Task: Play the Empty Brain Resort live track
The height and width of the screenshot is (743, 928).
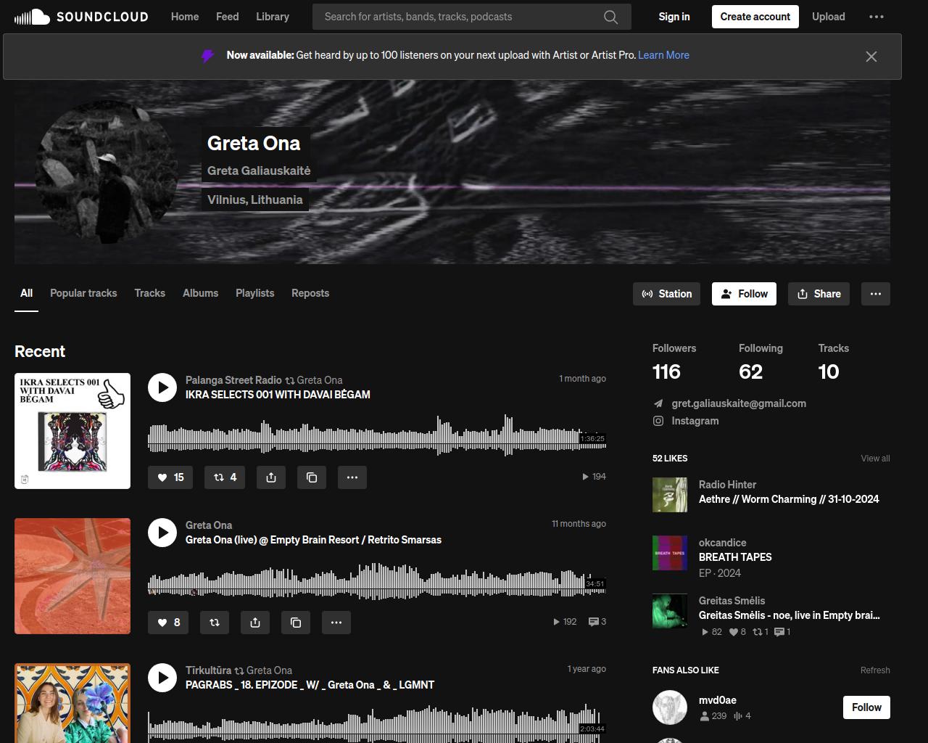Action: tap(162, 533)
